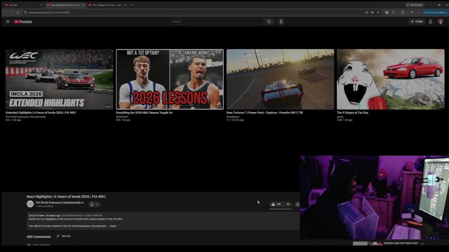Close the YouTube tab

coord(41,5)
